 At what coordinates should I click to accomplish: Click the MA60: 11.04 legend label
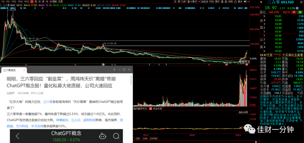[74, 5]
